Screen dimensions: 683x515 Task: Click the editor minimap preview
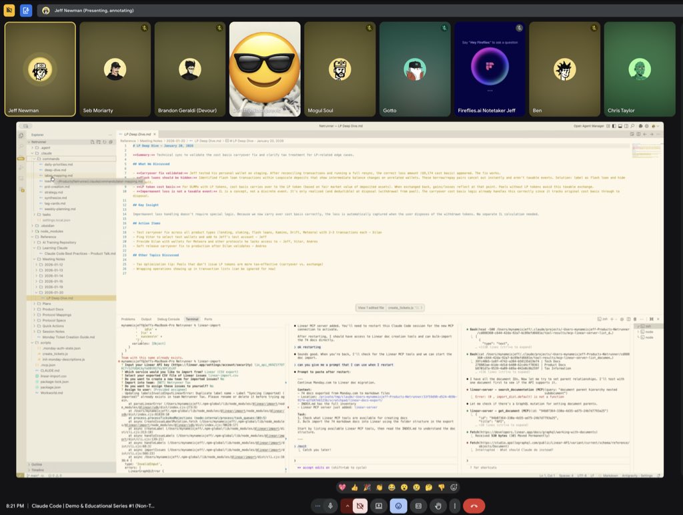pyautogui.click(x=646, y=150)
